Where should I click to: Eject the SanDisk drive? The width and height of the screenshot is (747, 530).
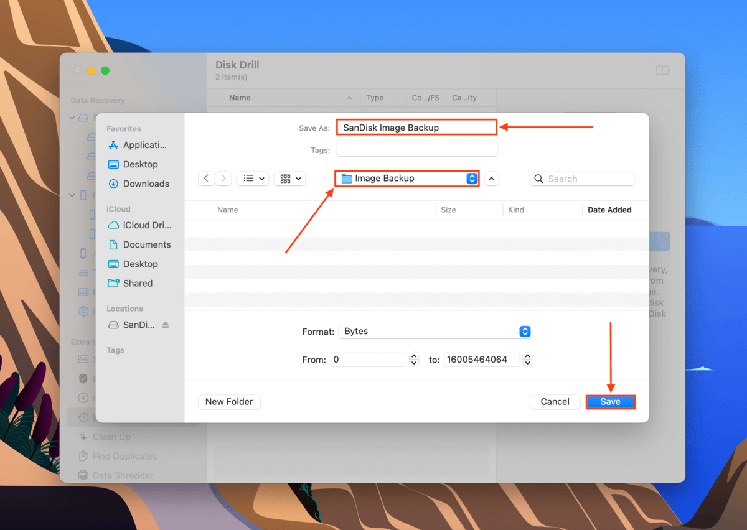pos(166,325)
